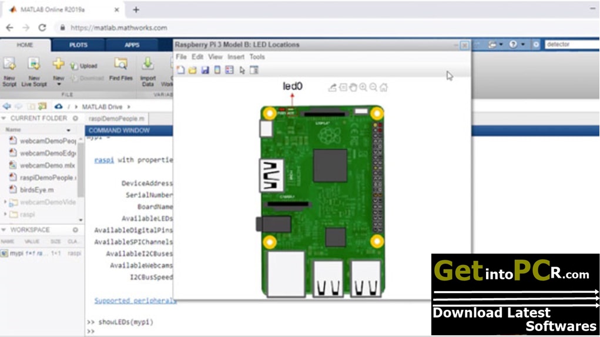Switch to the APPS ribbon tab

(x=132, y=45)
